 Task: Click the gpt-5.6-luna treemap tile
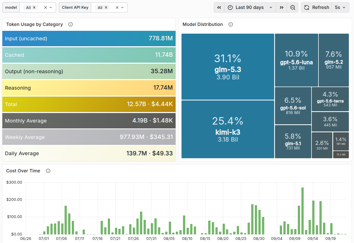[297, 60]
